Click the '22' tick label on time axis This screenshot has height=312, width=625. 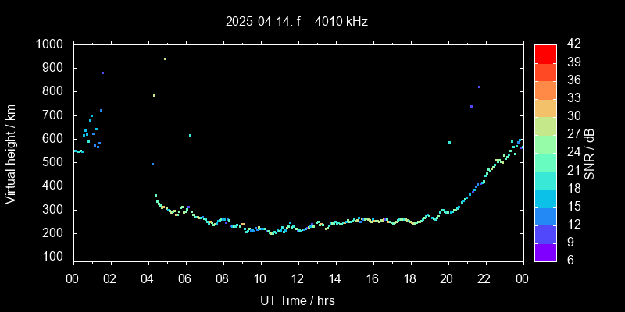coord(484,278)
